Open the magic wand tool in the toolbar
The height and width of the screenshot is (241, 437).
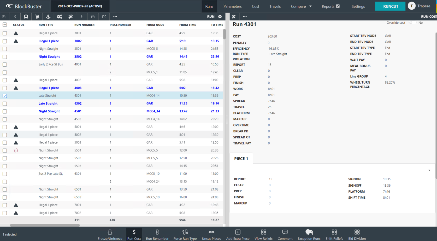(x=70, y=16)
